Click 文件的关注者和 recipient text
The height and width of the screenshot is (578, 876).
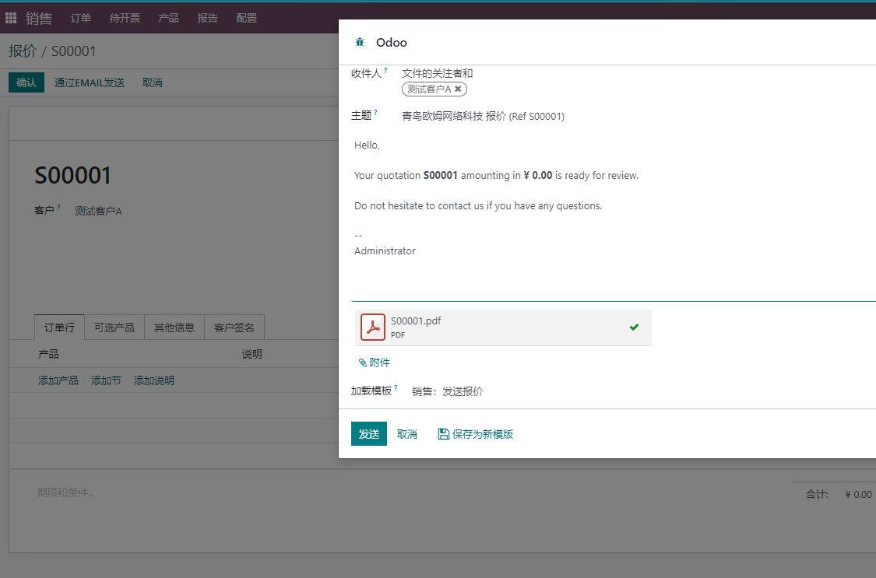437,73
